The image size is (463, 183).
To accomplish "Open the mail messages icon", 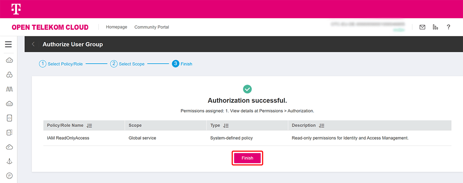I will tap(422, 27).
